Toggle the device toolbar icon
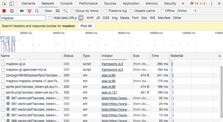 click(11, 4)
